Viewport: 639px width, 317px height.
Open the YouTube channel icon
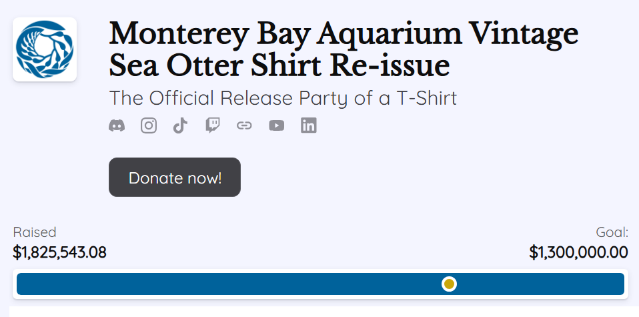coord(276,125)
